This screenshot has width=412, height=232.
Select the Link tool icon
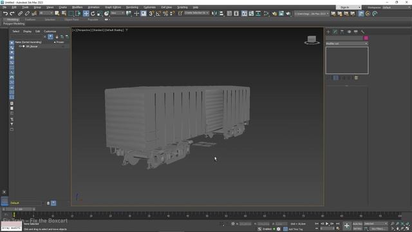coord(20,14)
